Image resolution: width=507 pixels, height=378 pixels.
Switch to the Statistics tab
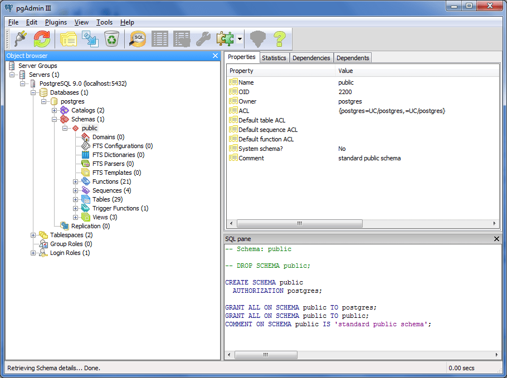coord(274,57)
